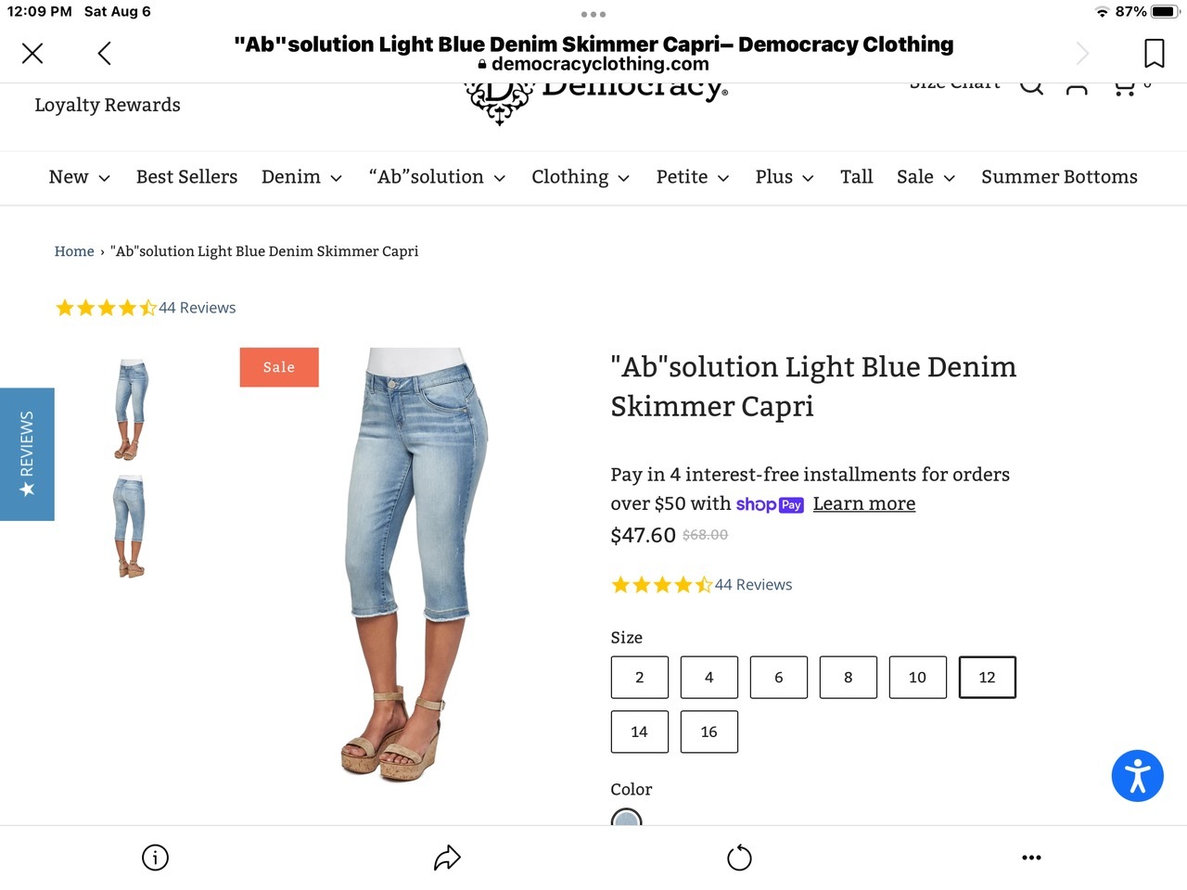Tap the bookmark icon in the top bar
This screenshot has height=890, width=1187.
(1154, 53)
